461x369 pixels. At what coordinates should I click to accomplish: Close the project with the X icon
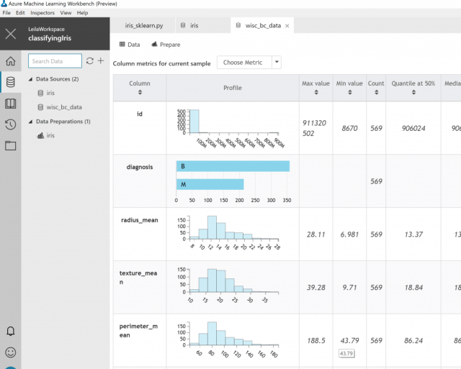pyautogui.click(x=11, y=34)
